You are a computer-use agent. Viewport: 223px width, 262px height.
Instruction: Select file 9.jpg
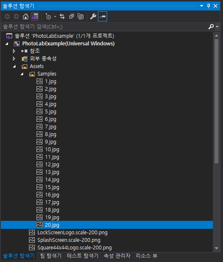(x=50, y=142)
